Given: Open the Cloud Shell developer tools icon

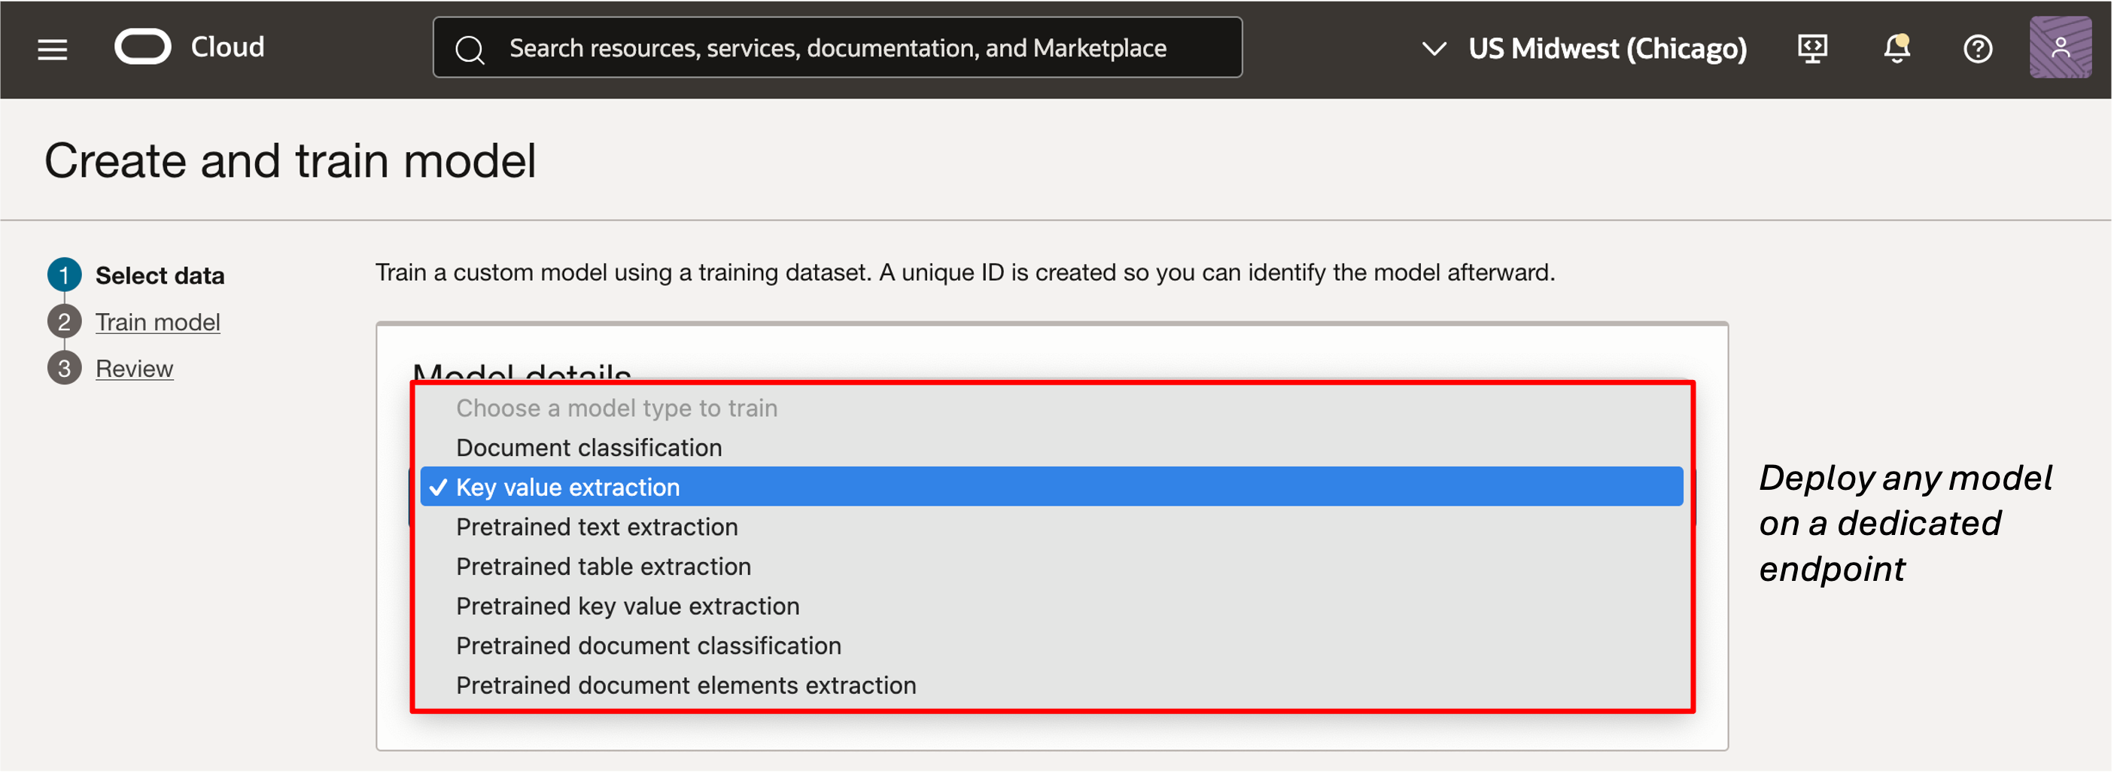Looking at the screenshot, I should tap(1812, 48).
